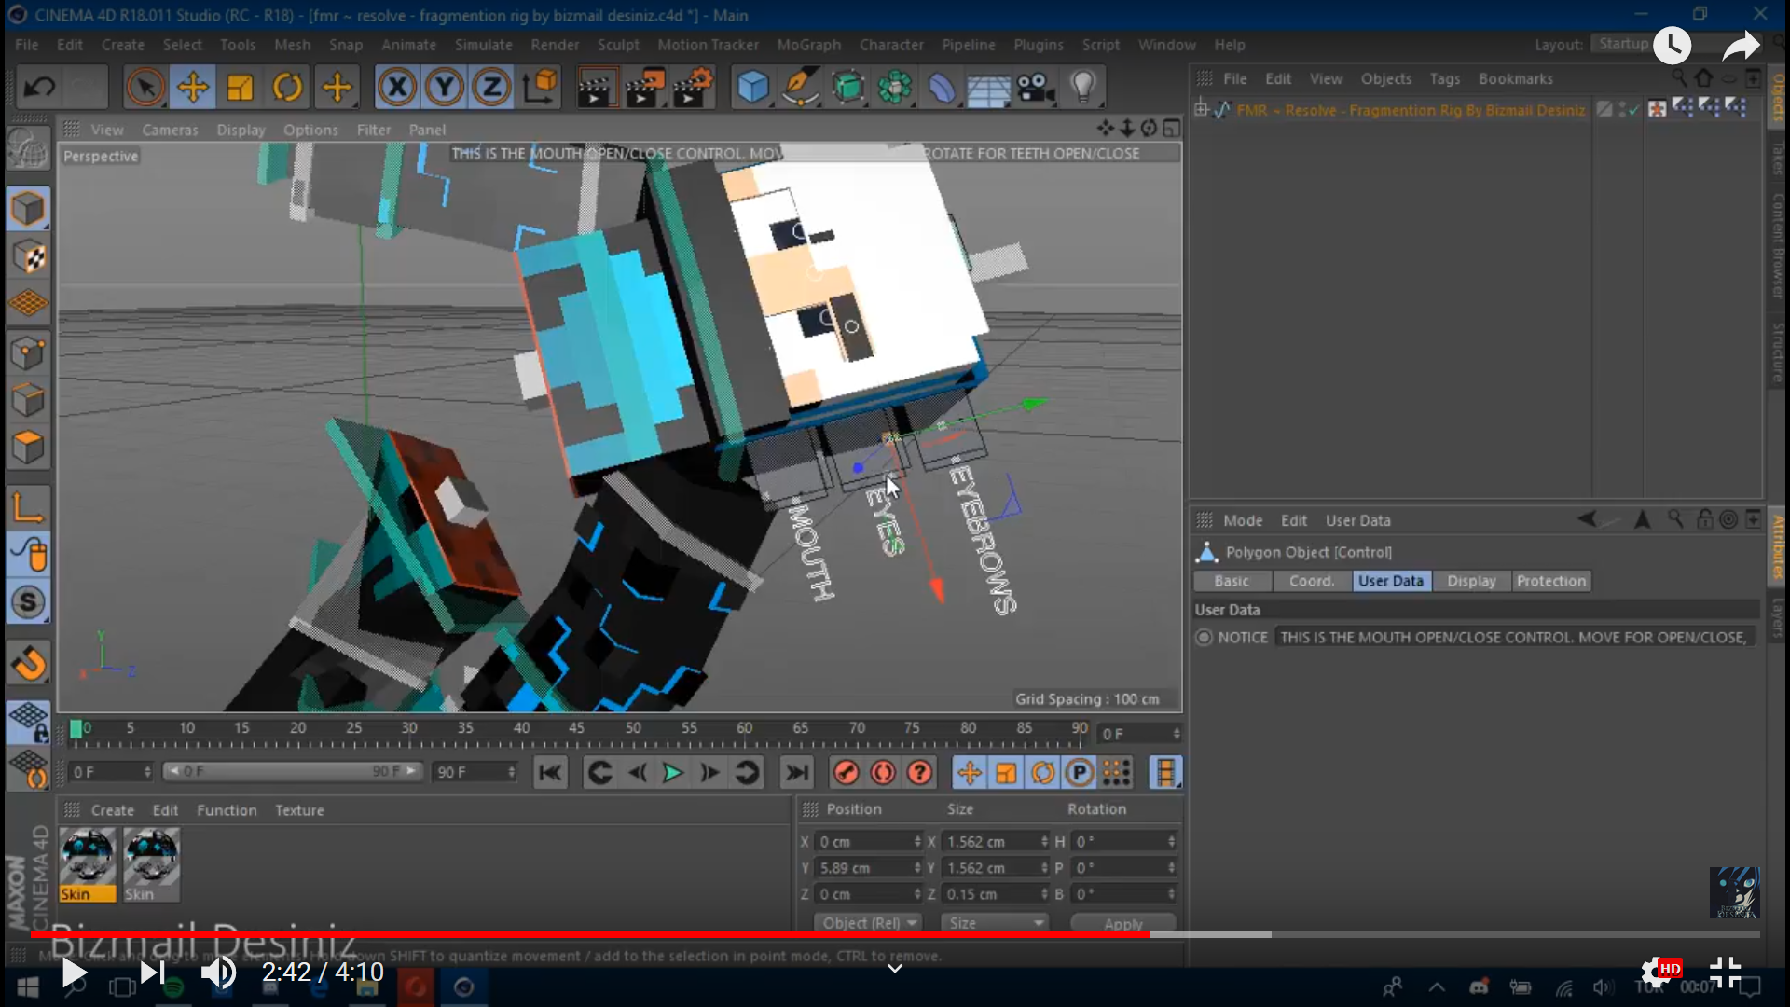The width and height of the screenshot is (1790, 1007).
Task: Open Object (Rel) coordinate dropdown
Action: click(x=867, y=923)
